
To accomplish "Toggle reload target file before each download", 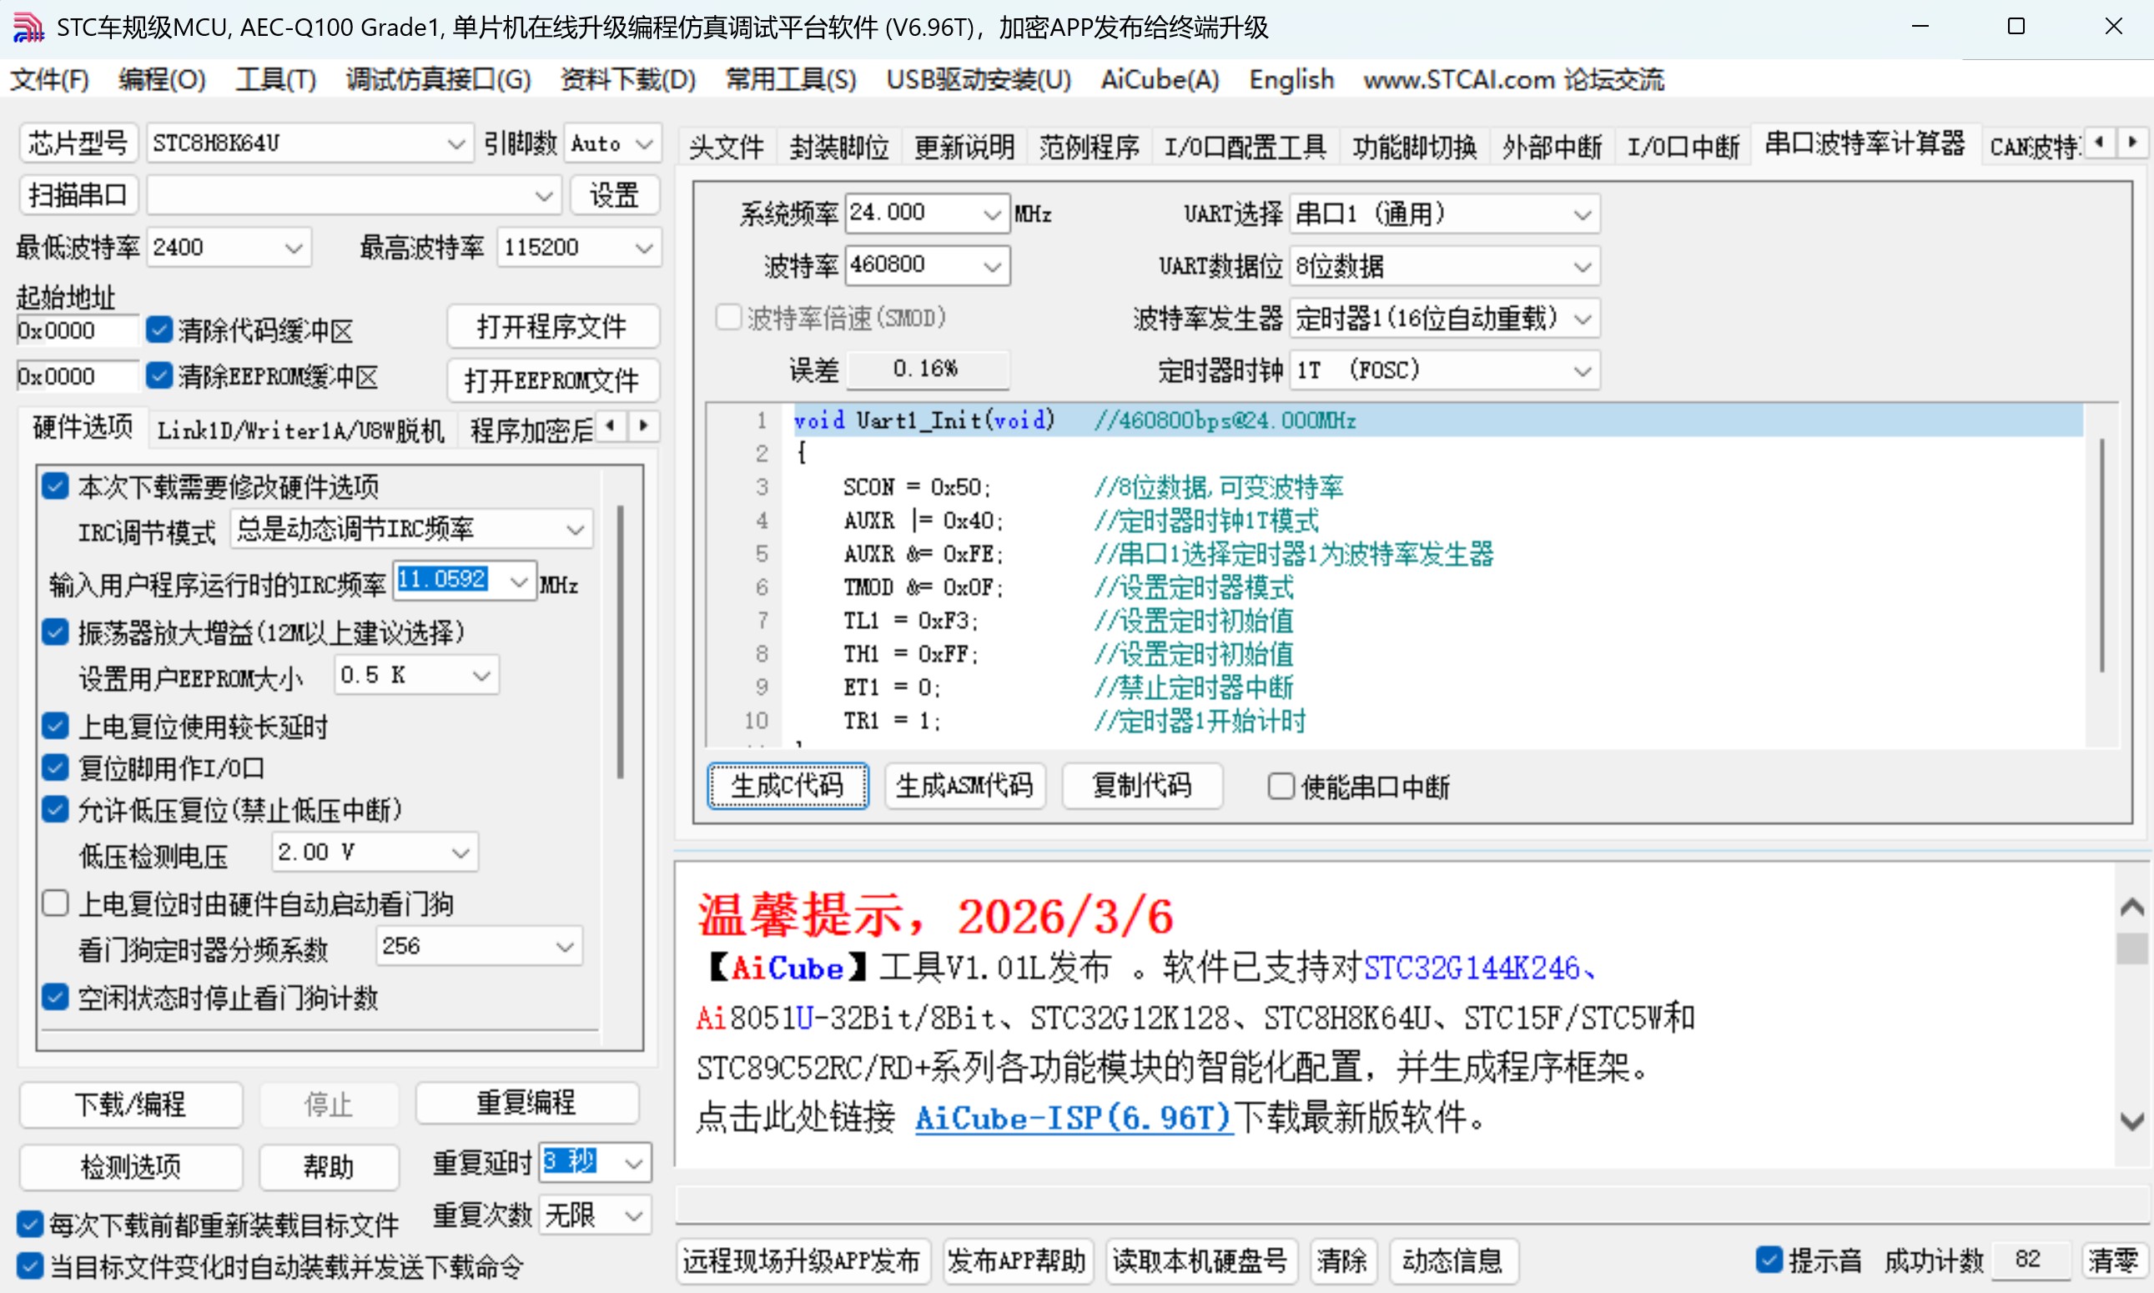I will point(30,1224).
